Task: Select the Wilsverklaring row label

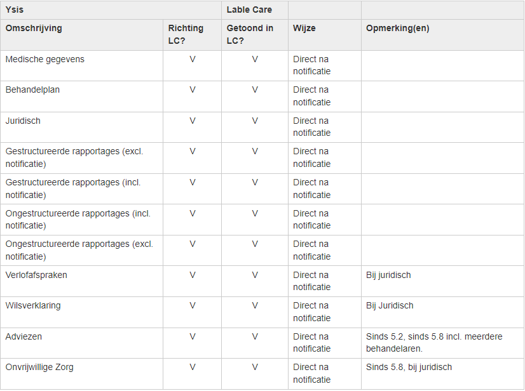Action: [33, 306]
